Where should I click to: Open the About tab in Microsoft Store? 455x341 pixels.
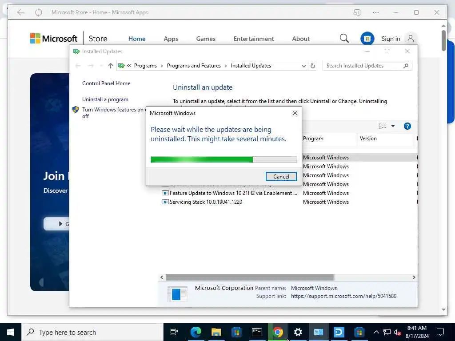click(x=301, y=39)
